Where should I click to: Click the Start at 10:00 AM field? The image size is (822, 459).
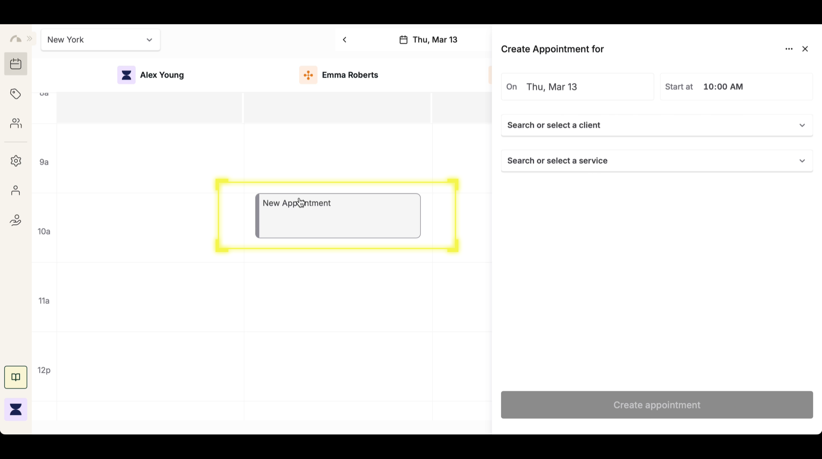click(736, 87)
